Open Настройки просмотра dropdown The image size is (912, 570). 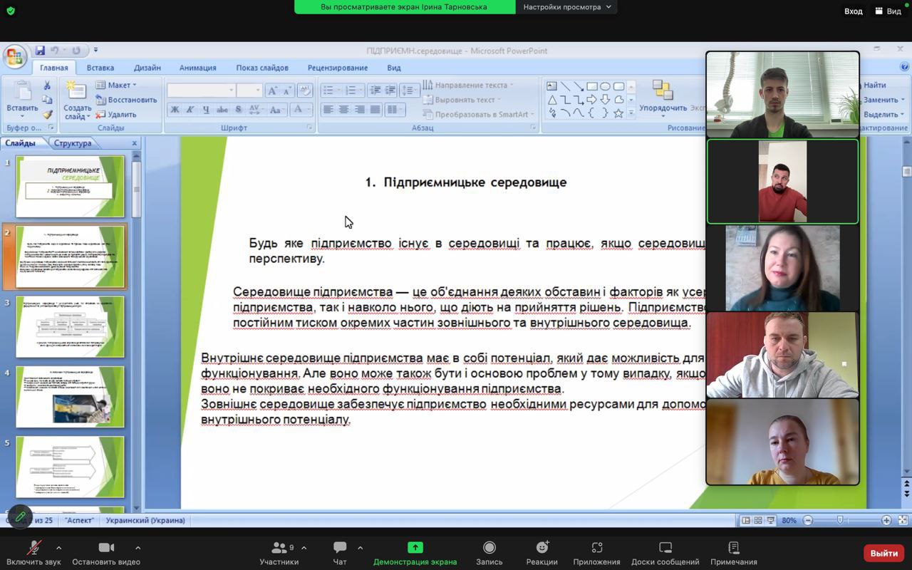tap(566, 7)
